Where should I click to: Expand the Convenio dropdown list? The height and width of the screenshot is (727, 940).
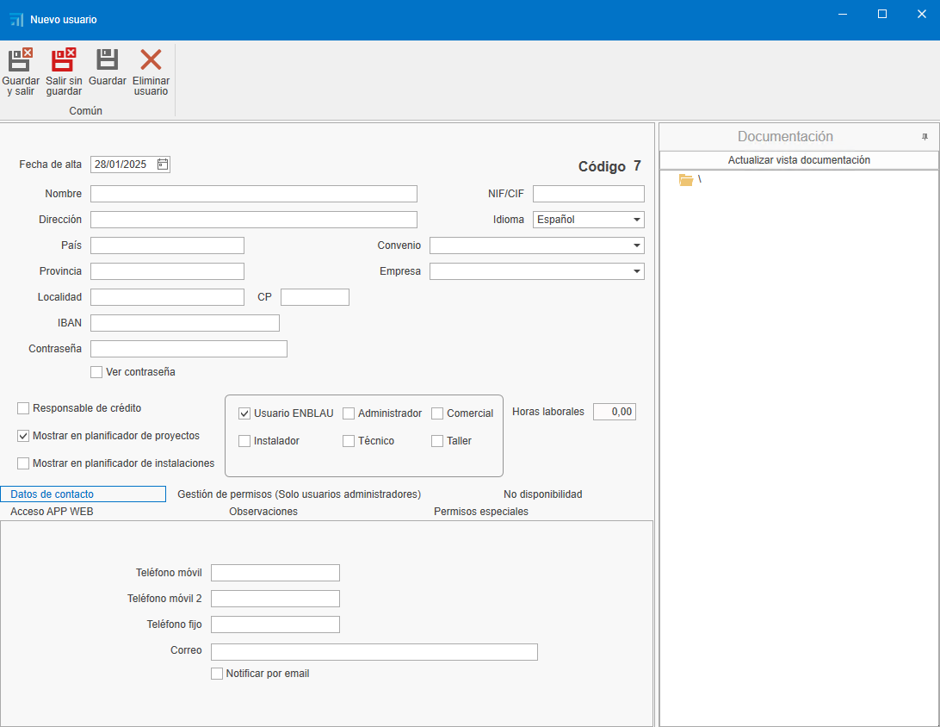point(637,245)
